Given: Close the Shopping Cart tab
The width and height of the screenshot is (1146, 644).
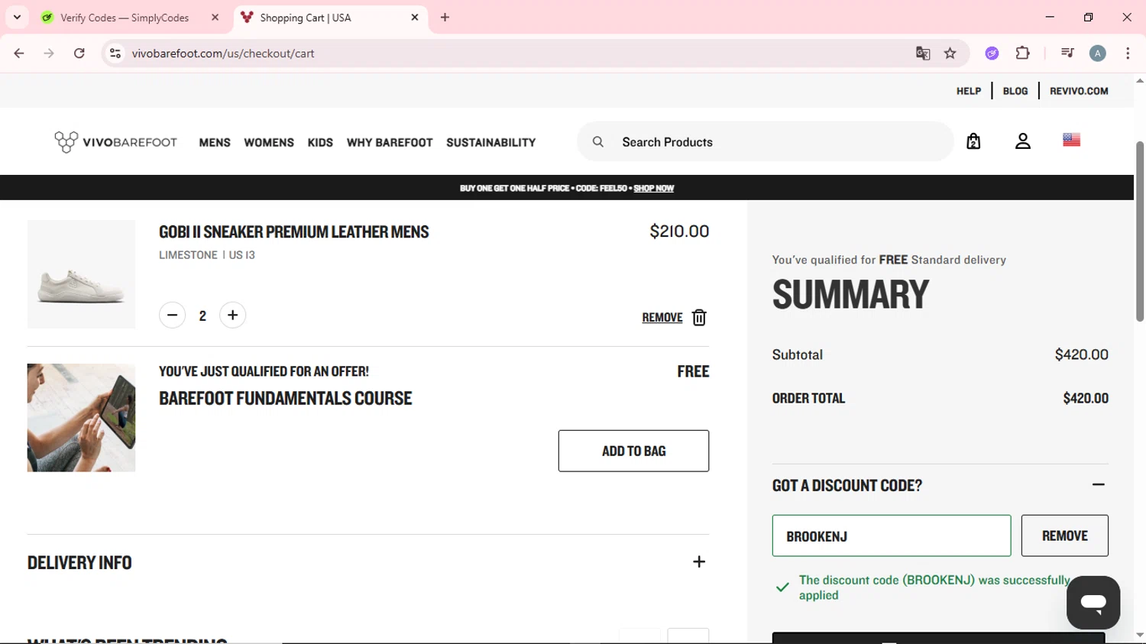Looking at the screenshot, I should (x=415, y=18).
